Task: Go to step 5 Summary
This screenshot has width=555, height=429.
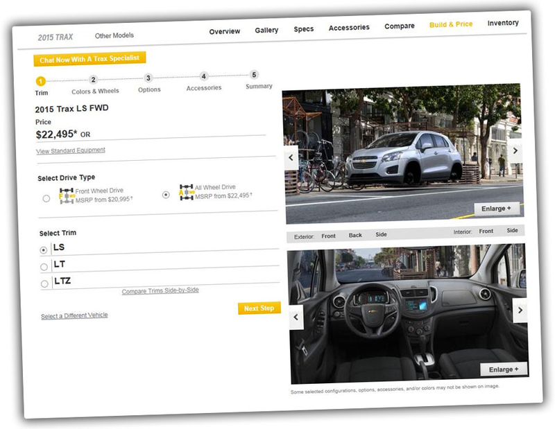Action: tap(254, 75)
